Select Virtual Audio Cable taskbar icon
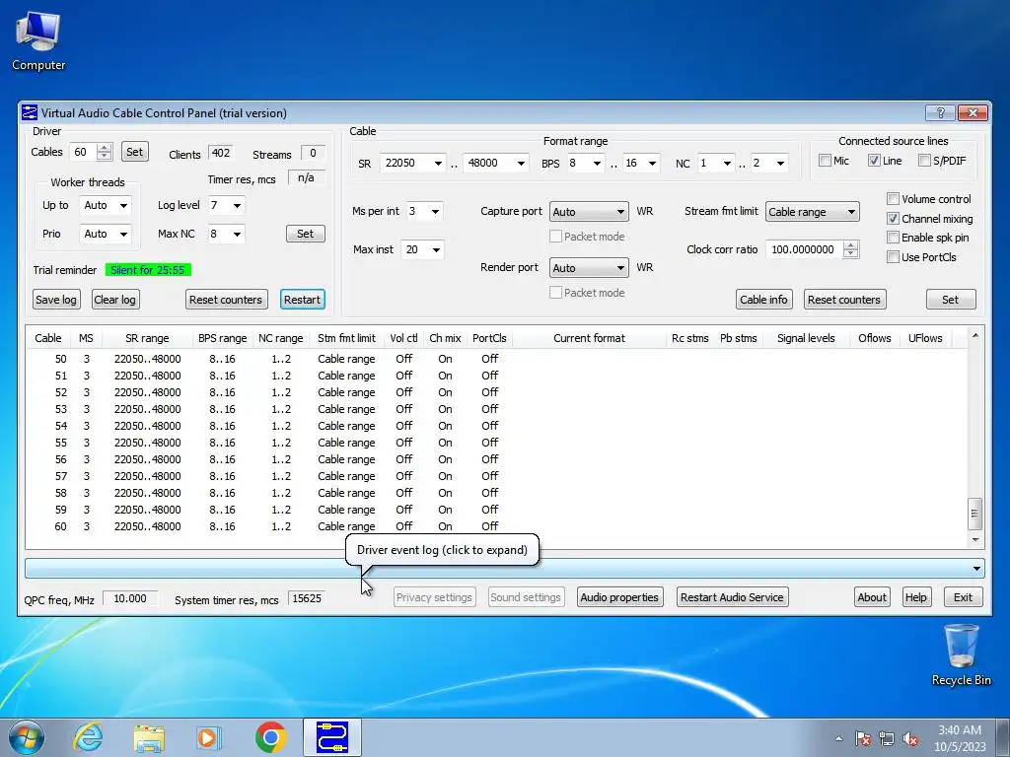1010x757 pixels. 332,737
